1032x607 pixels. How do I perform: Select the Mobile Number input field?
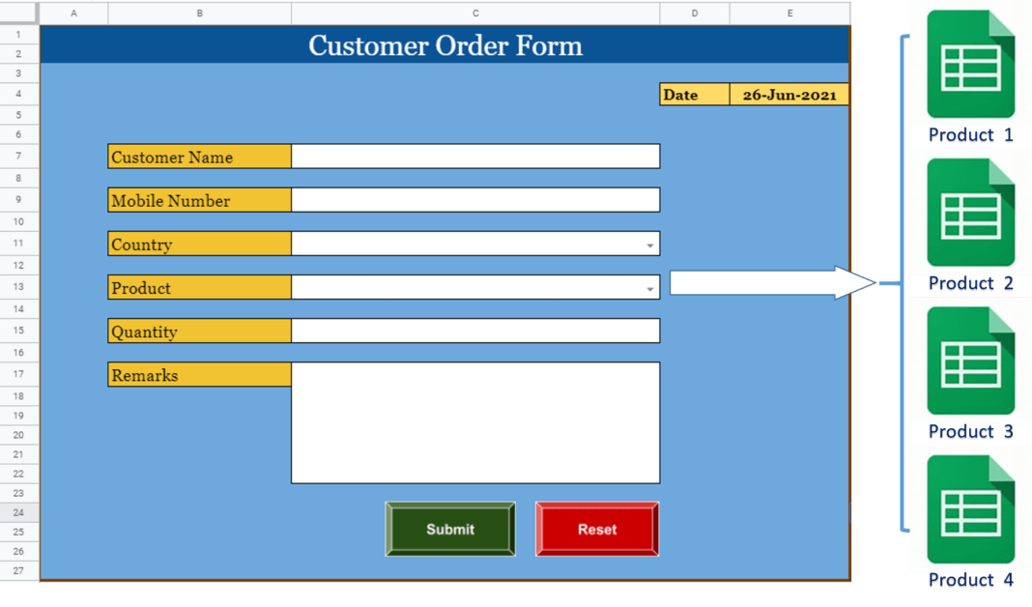pos(473,199)
